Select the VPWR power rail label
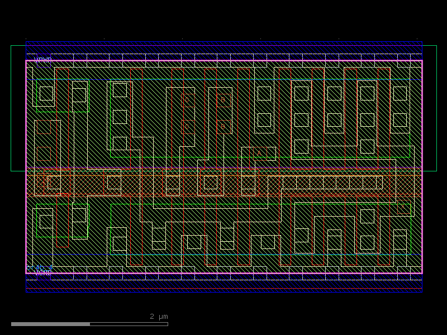The height and width of the screenshot is (335, 447). 44,58
